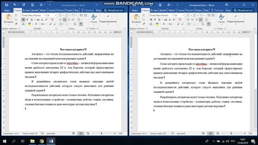Image resolution: width=258 pixels, height=145 pixels.
Task: Open Вид tab in left window
Action: (x=76, y=10)
